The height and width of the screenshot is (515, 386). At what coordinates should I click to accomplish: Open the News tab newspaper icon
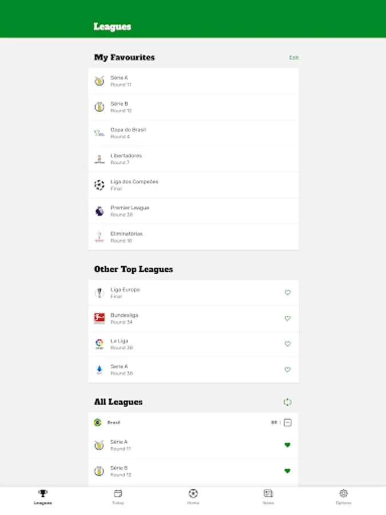click(268, 493)
